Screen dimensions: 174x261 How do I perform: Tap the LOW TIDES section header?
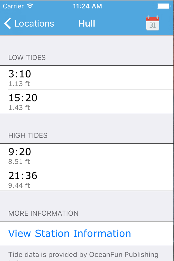(x=27, y=58)
